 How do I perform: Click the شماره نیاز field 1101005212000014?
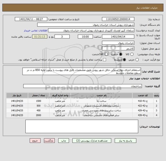118,19
